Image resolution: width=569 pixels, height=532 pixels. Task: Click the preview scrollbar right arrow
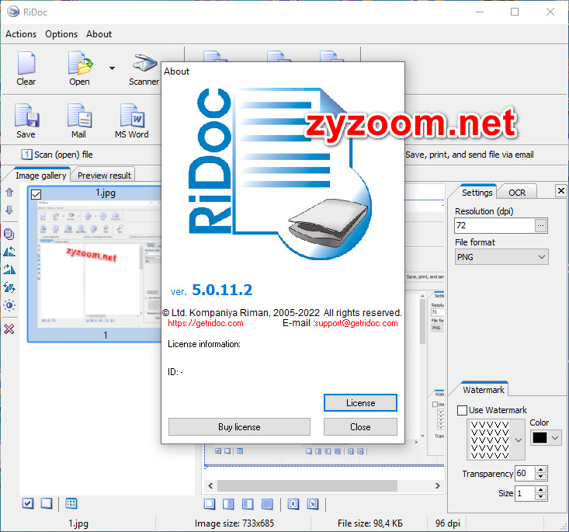pos(438,485)
